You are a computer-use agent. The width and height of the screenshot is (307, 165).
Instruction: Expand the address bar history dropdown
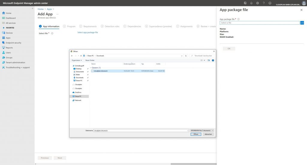tap(182, 56)
